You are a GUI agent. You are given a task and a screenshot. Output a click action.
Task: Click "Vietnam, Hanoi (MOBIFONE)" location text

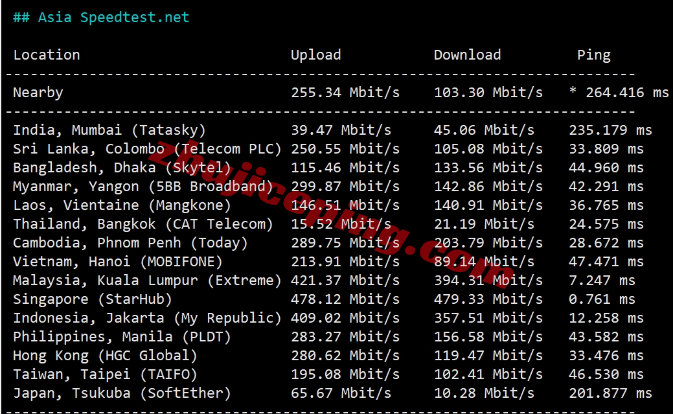118,262
